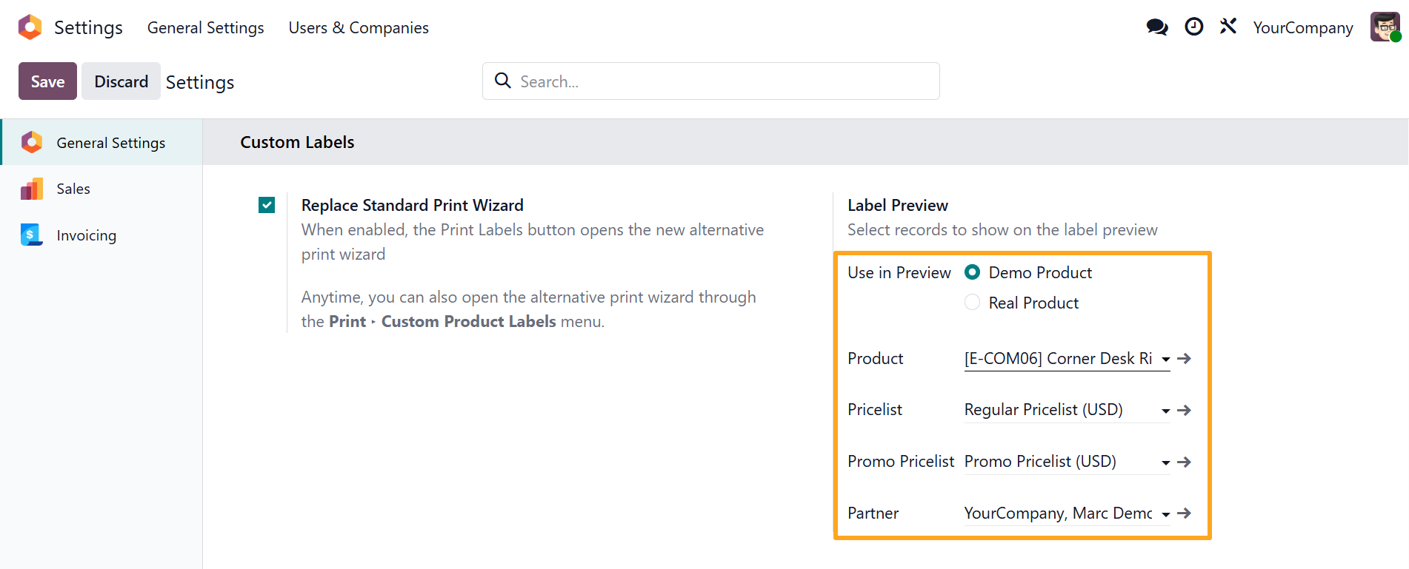Switch to the Sales settings tab
1409x569 pixels.
pyautogui.click(x=73, y=189)
